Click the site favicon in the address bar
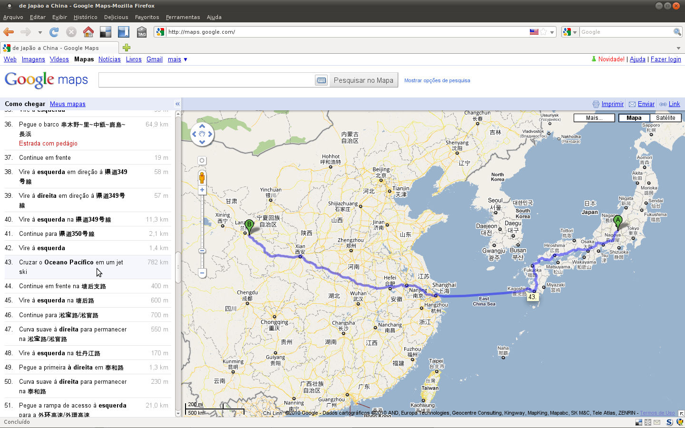 (160, 32)
